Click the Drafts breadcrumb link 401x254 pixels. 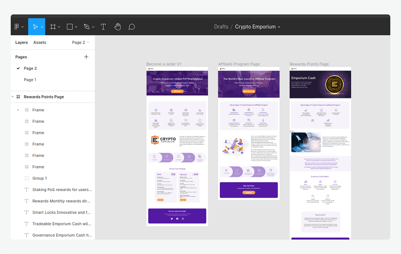coord(221,27)
